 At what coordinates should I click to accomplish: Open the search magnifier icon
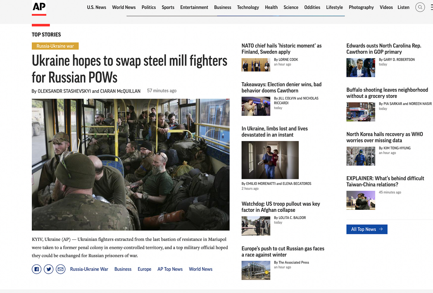tap(420, 7)
